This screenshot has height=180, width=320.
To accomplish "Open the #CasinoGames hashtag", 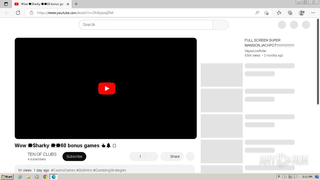I will click(x=63, y=170).
